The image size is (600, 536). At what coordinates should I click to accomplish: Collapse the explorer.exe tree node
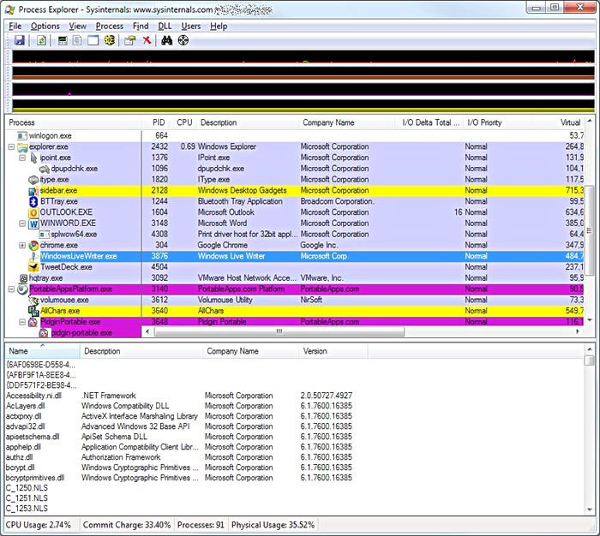point(11,146)
